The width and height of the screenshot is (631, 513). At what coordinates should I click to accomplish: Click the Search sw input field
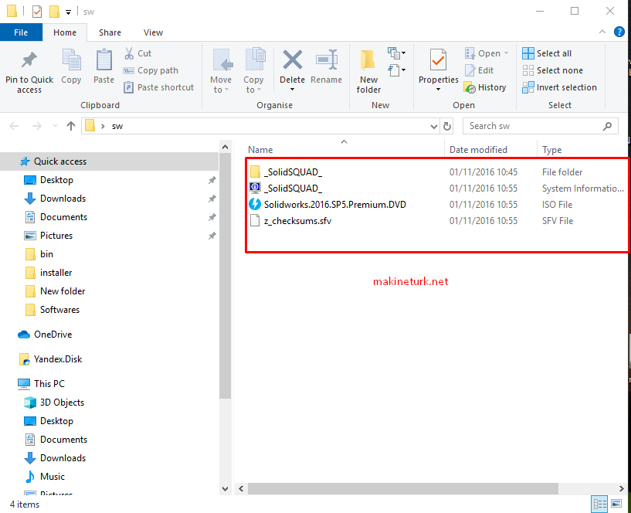point(540,126)
